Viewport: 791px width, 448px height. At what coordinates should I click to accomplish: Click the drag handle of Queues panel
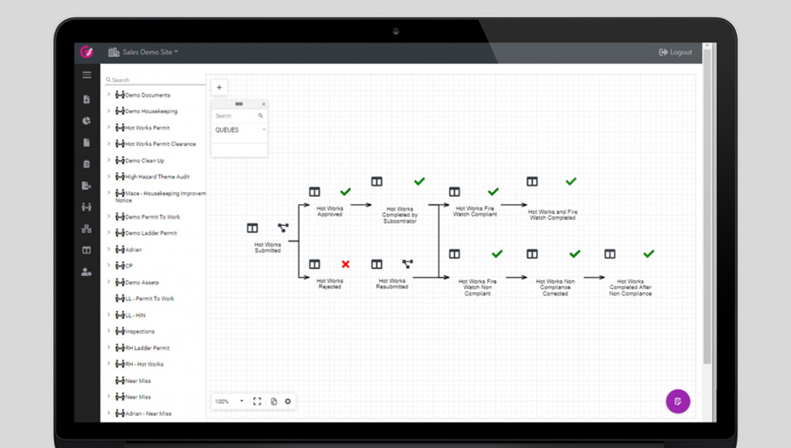pyautogui.click(x=239, y=103)
